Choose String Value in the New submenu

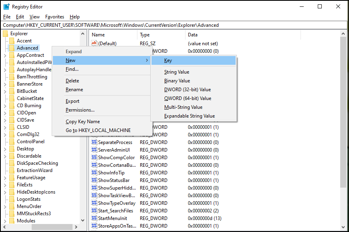(x=194, y=72)
